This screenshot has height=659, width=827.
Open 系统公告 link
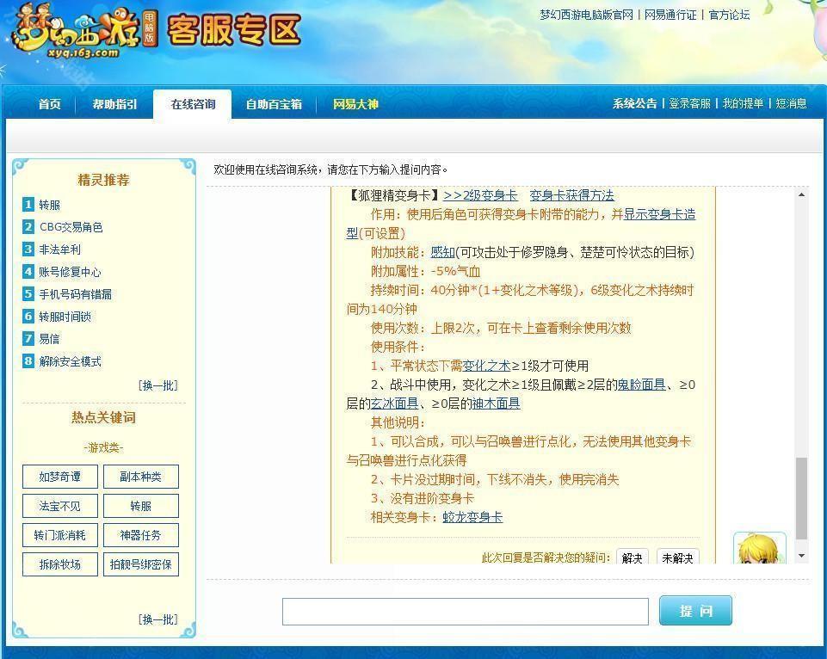[634, 103]
